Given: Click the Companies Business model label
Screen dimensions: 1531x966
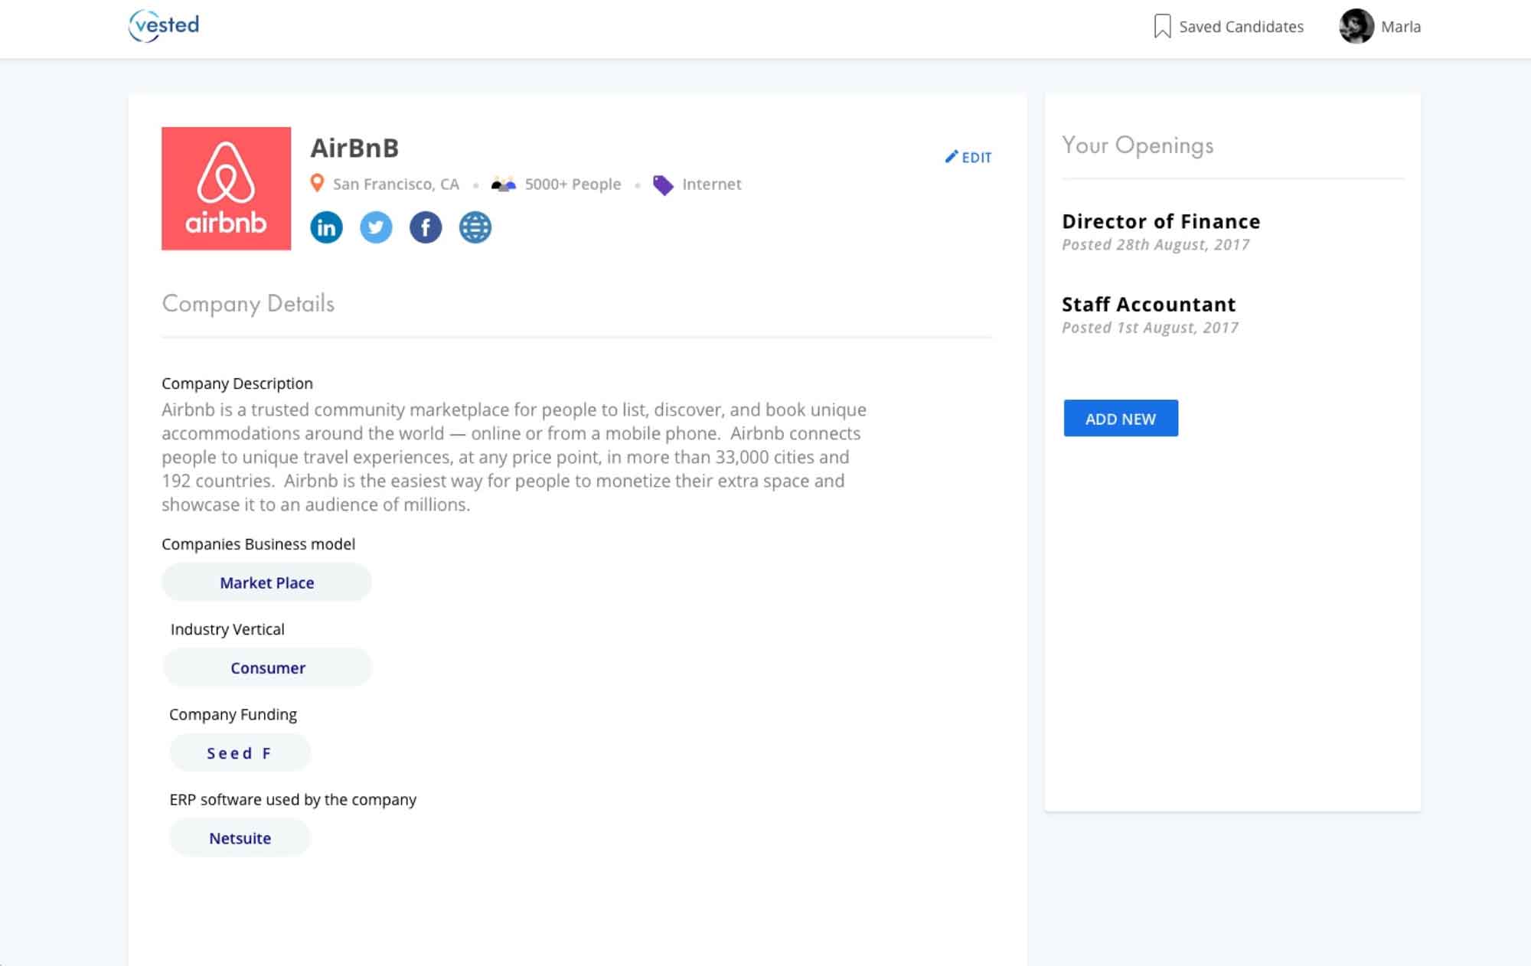Looking at the screenshot, I should pos(258,544).
